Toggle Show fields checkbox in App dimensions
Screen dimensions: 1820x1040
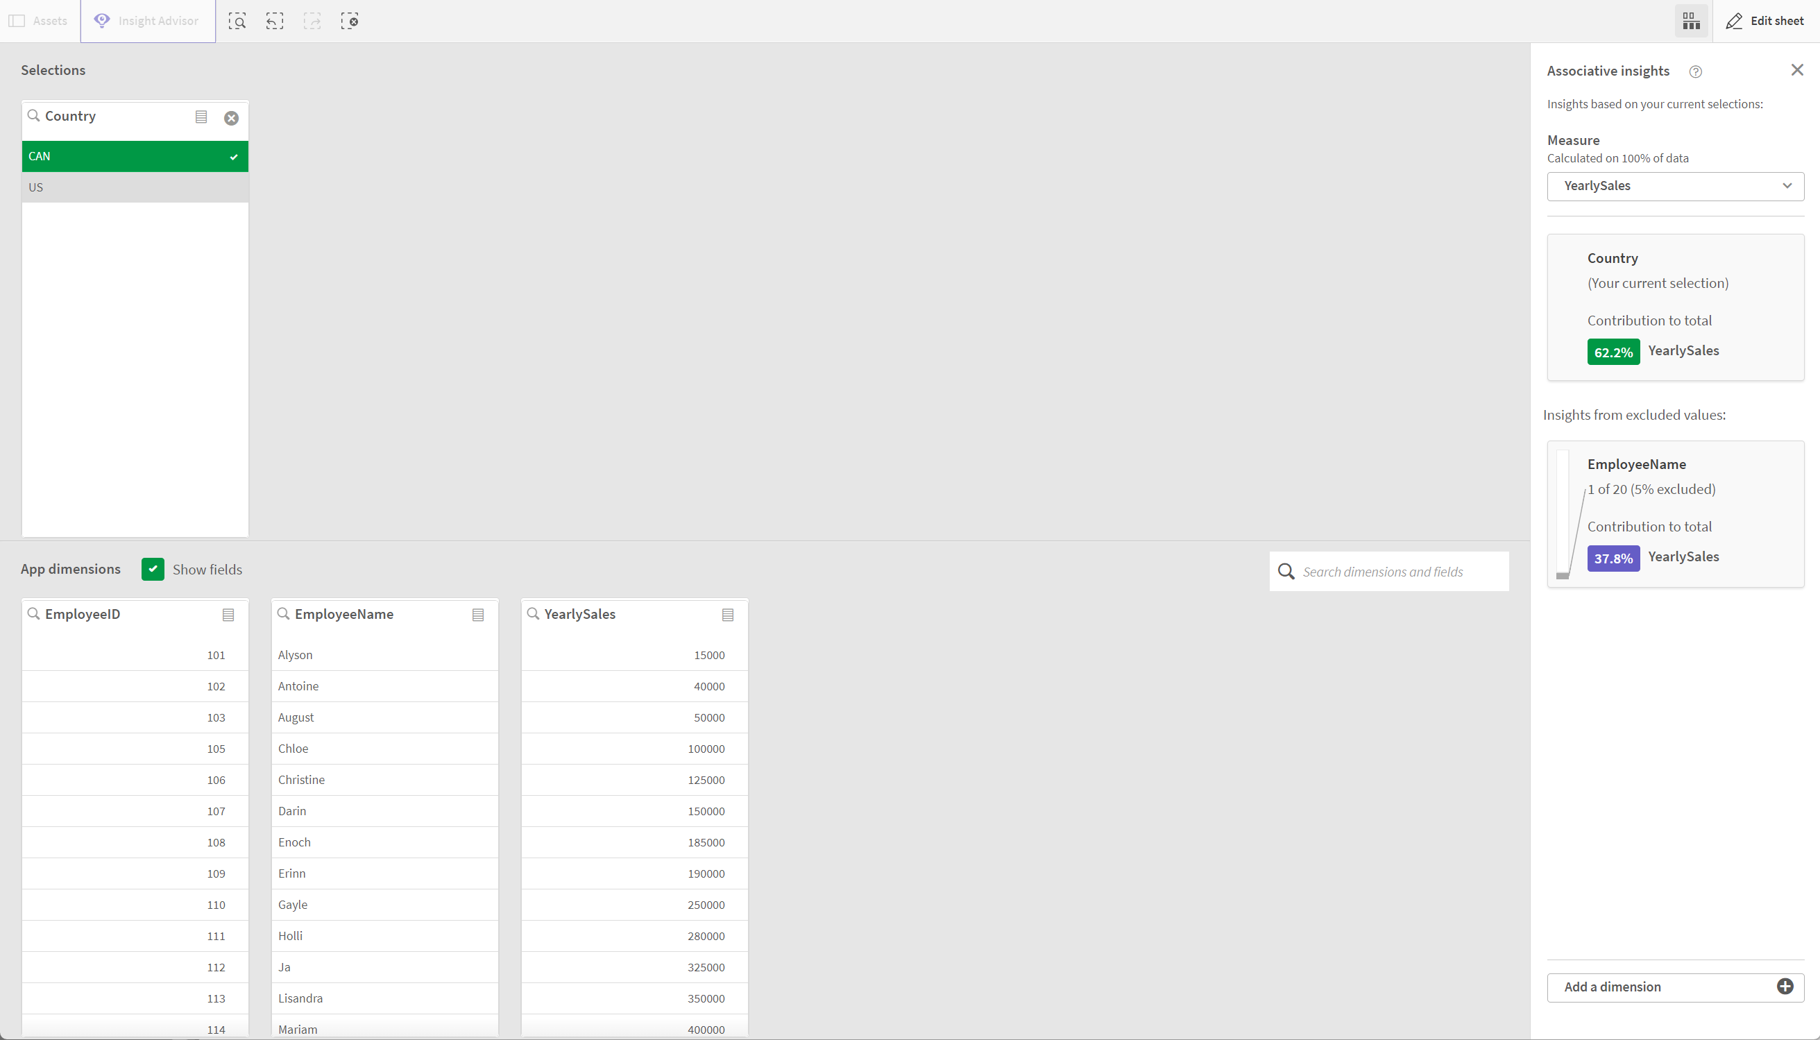(x=151, y=569)
